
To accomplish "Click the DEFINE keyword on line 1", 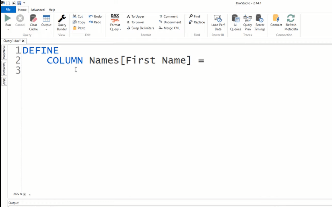I will (x=41, y=51).
